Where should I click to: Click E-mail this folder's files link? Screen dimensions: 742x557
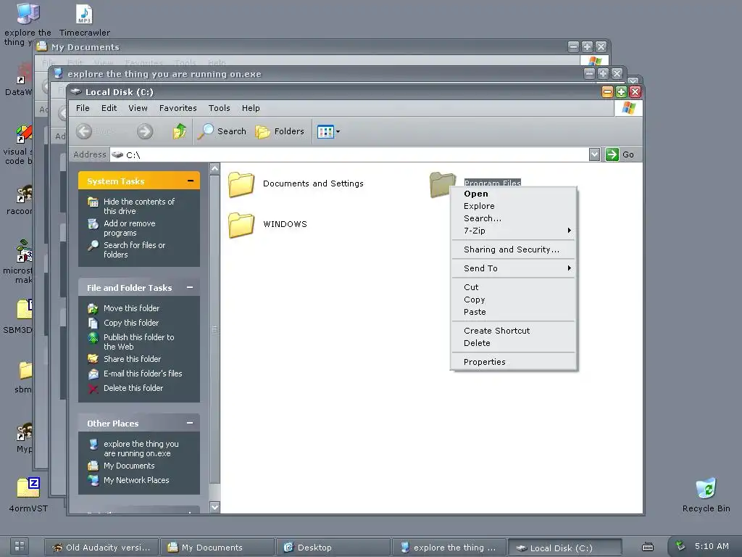pos(143,374)
